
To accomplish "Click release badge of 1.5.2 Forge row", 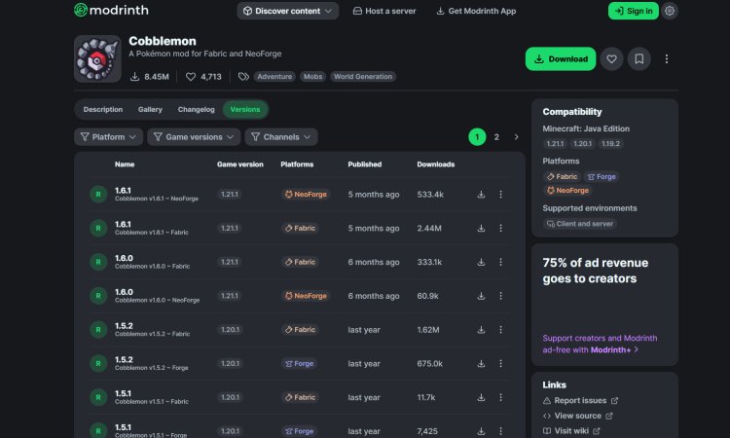I will [98, 363].
